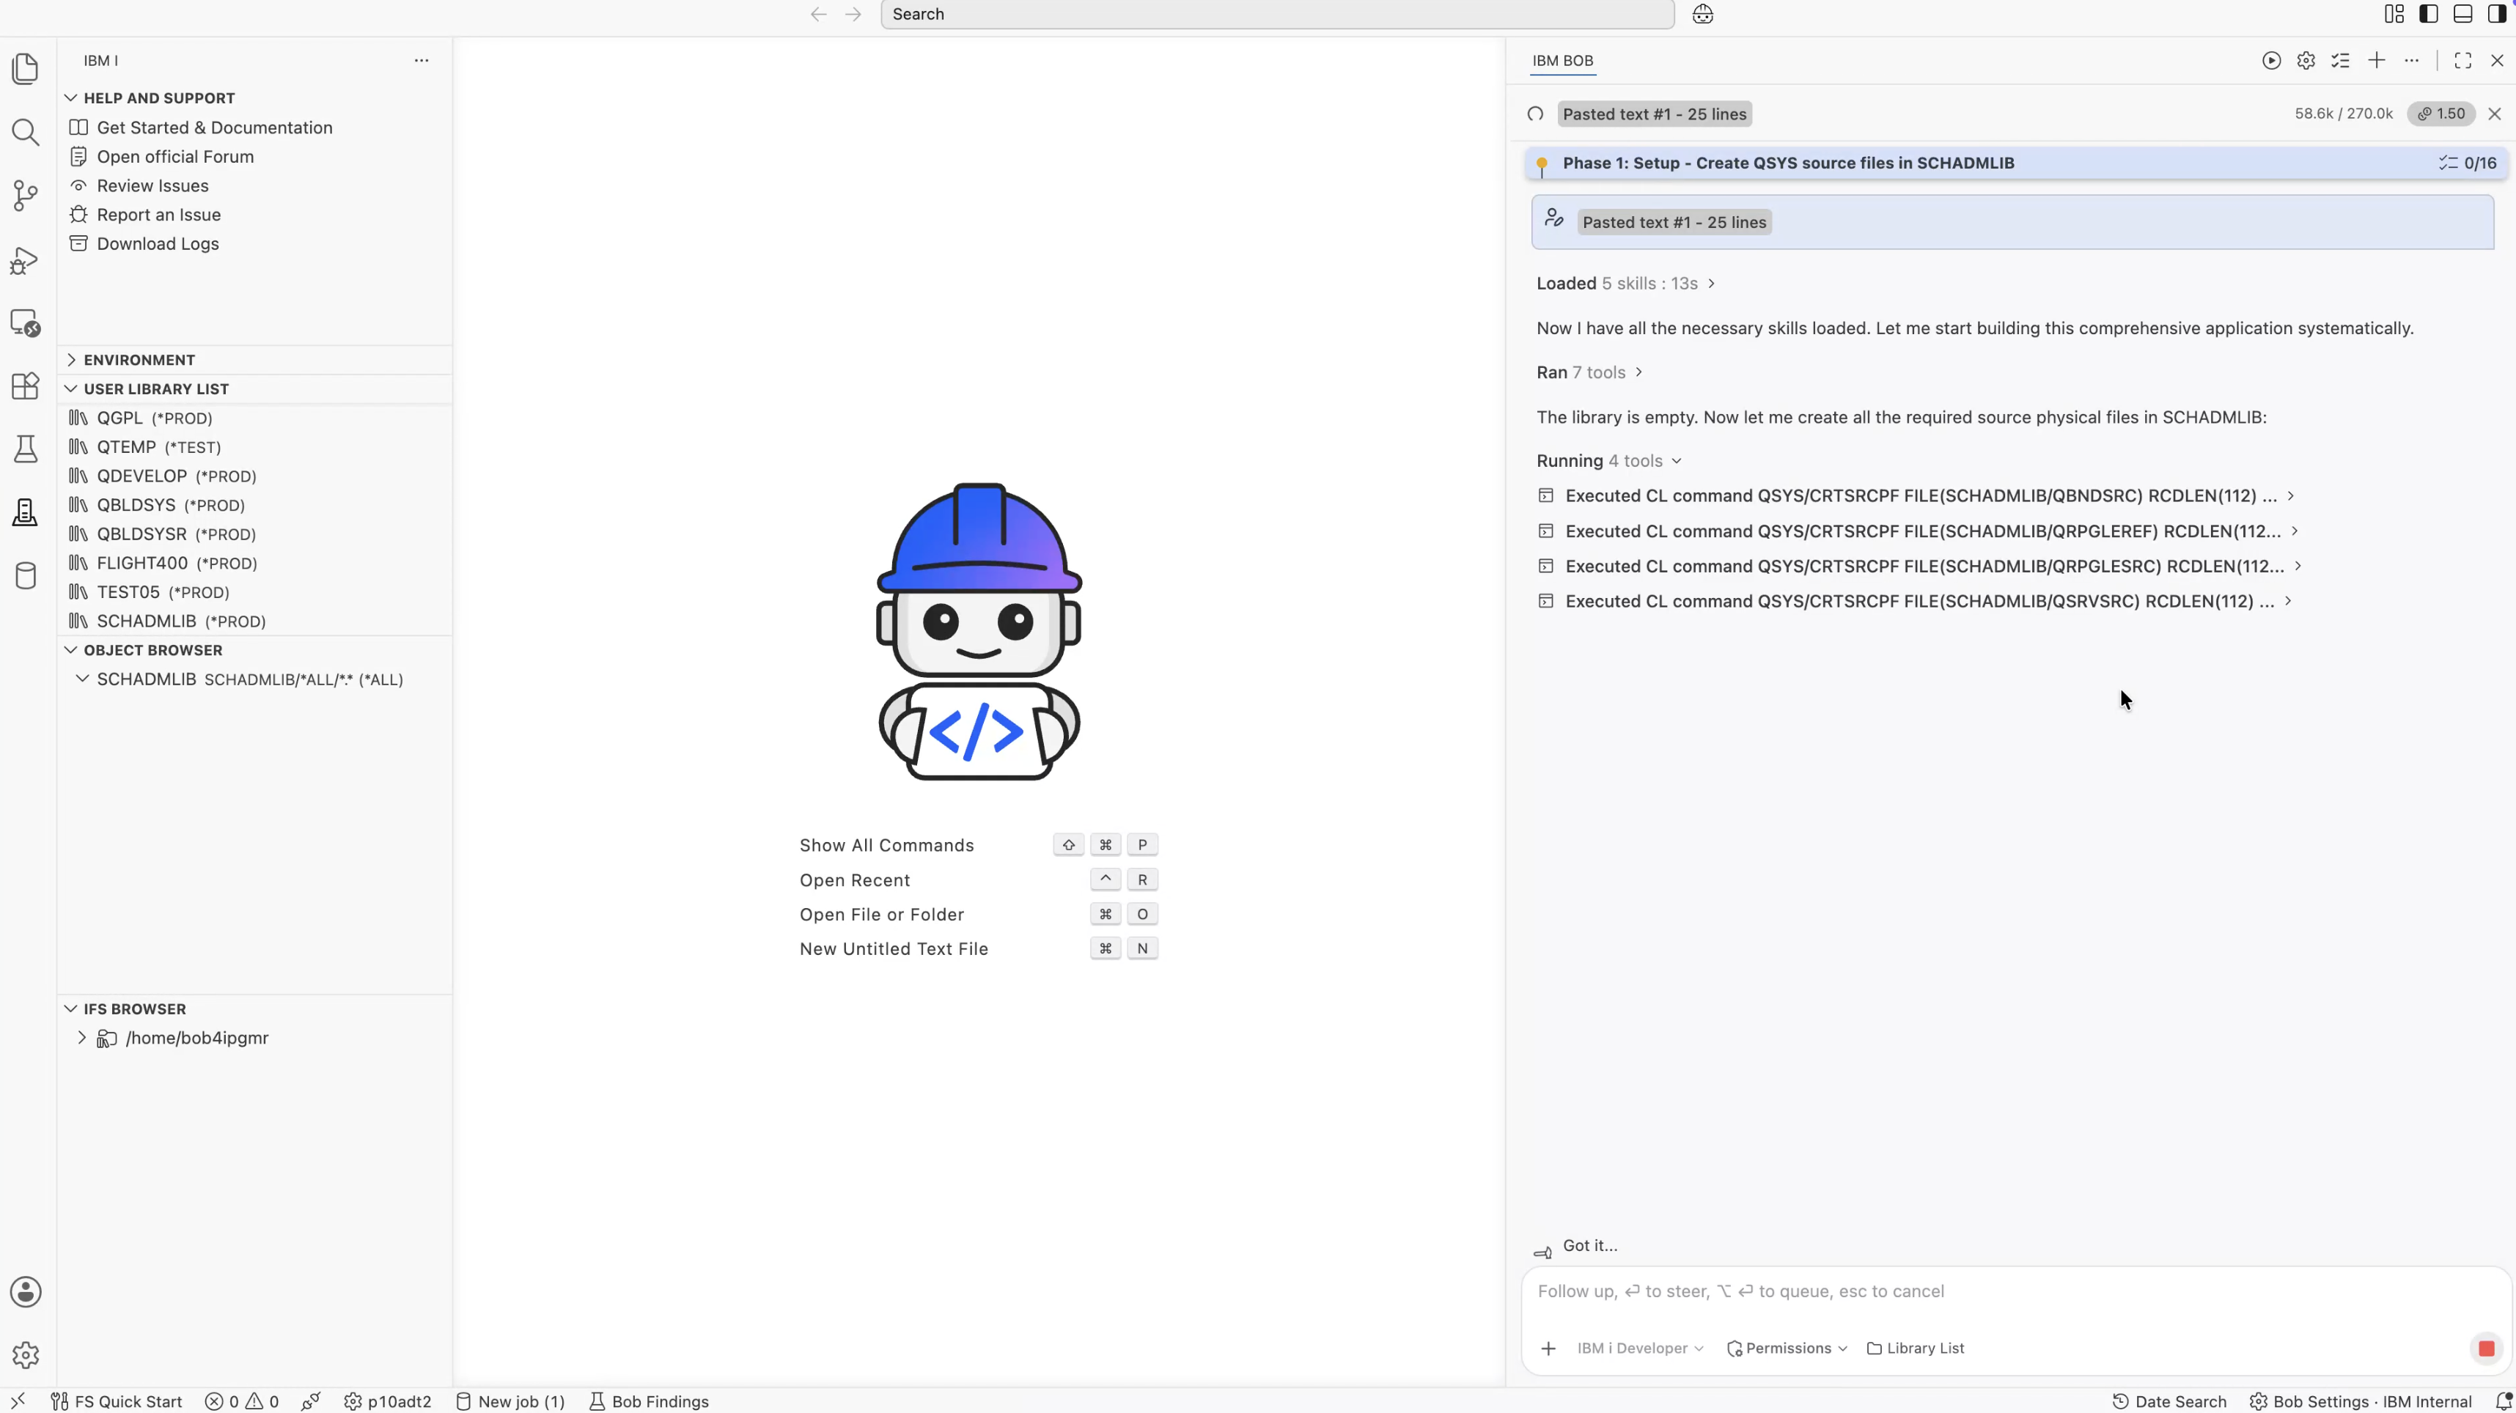Screen dimensions: 2516x1413
Task: Start a new BOB chat with plus
Action: tap(2376, 61)
